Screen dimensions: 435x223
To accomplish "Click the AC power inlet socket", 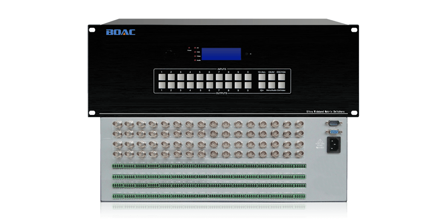I will click(333, 145).
